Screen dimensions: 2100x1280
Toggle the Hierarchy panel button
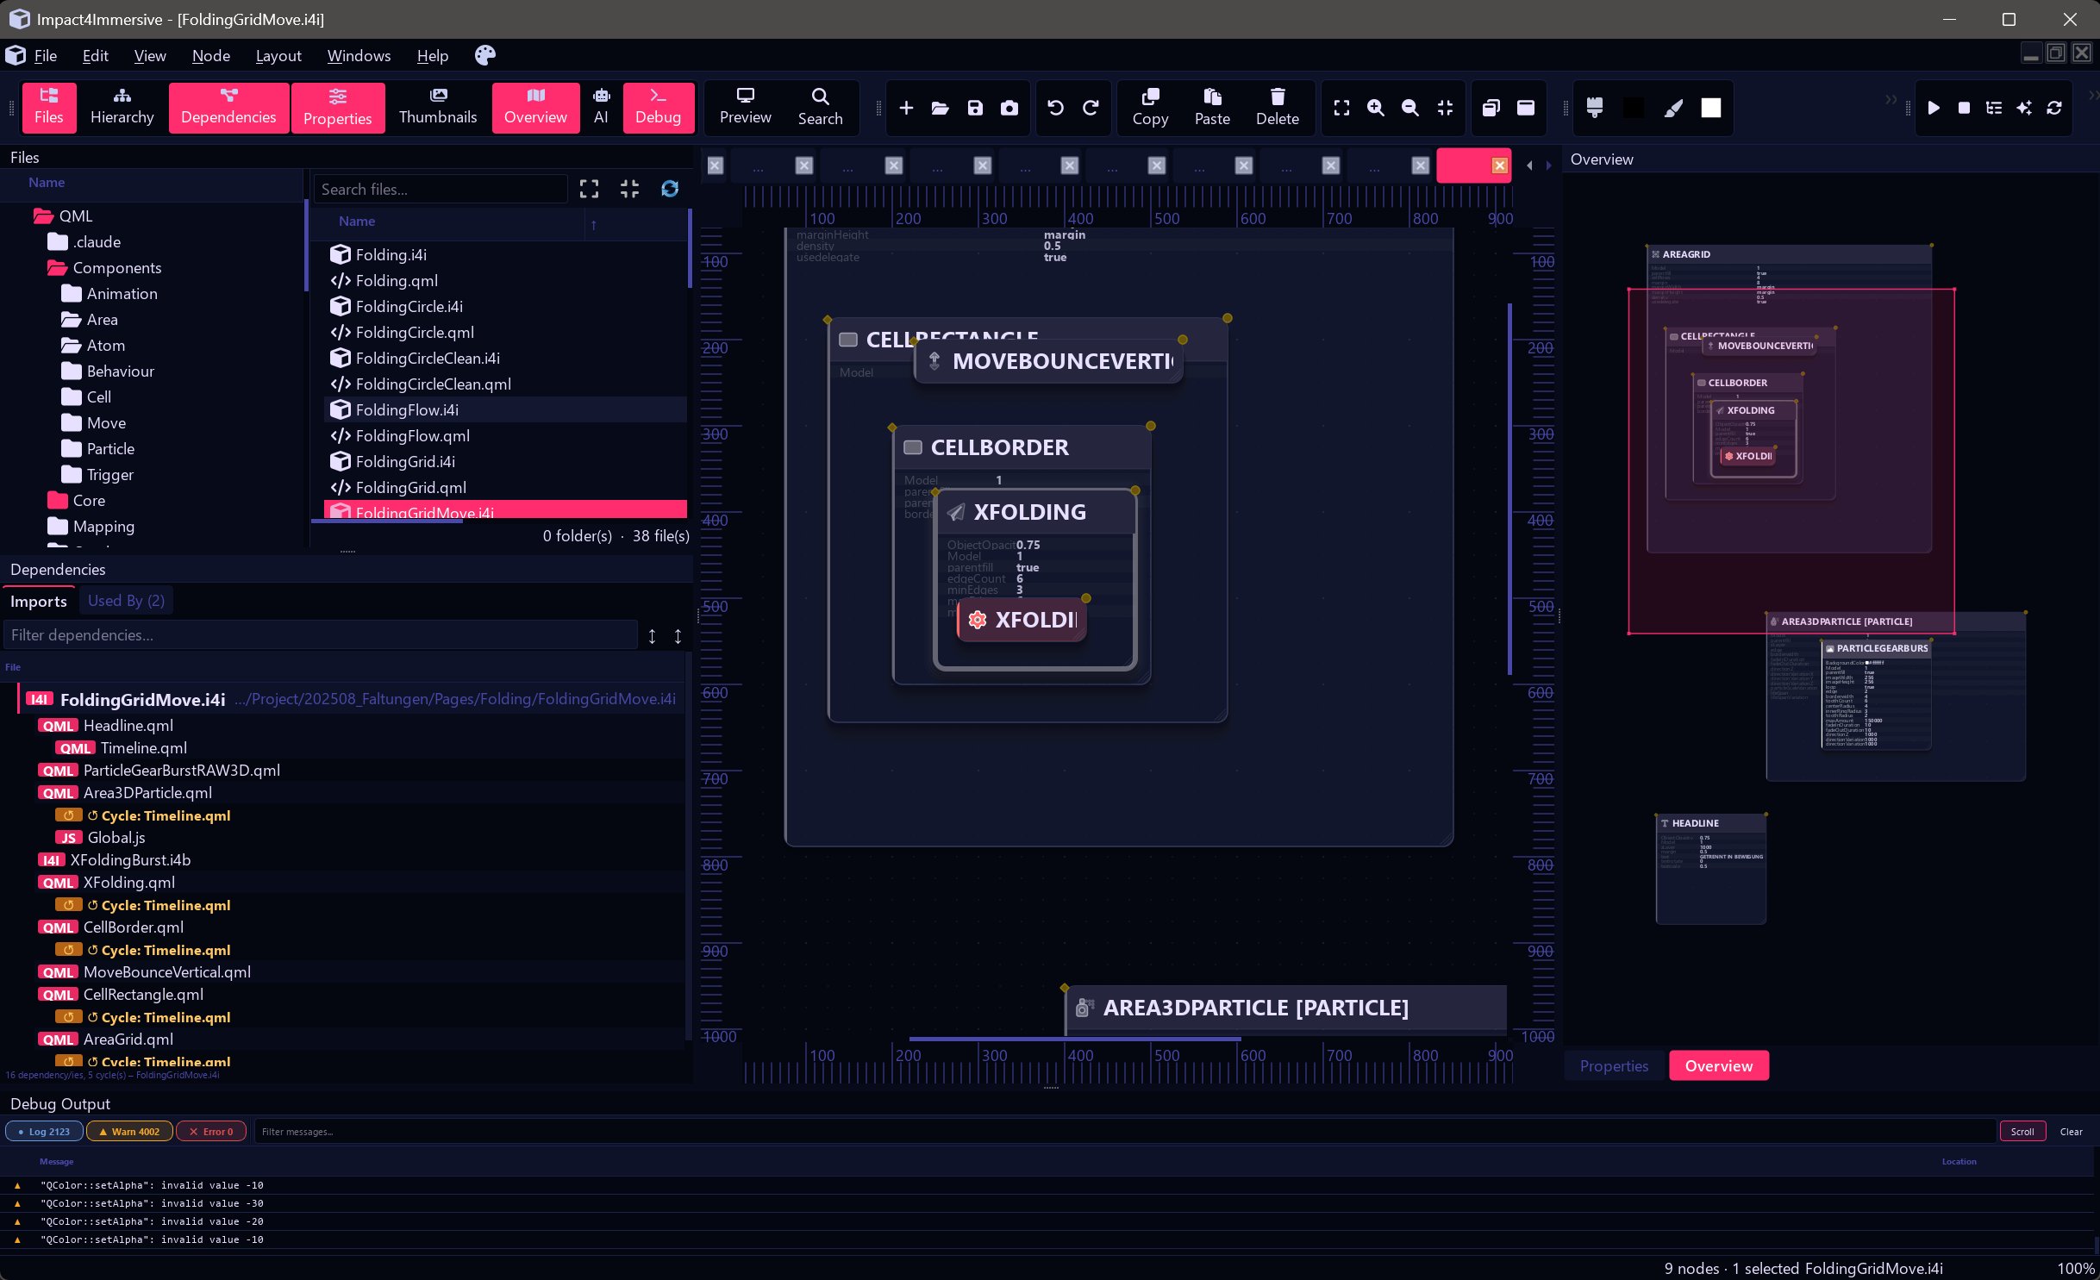click(122, 107)
